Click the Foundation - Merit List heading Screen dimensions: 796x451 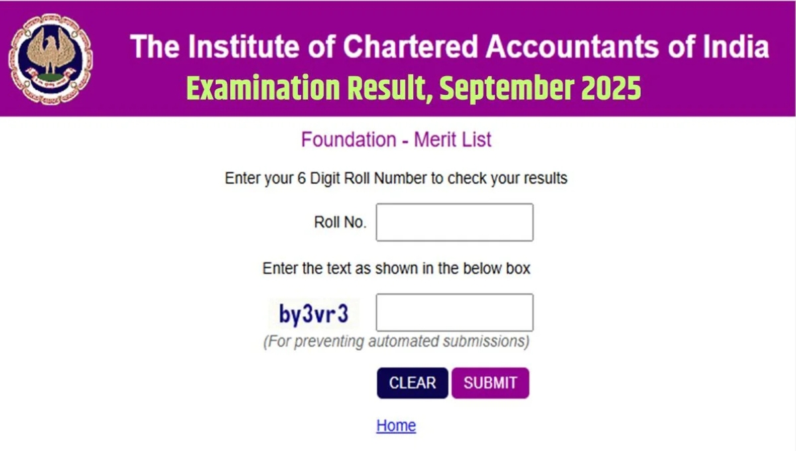(397, 140)
